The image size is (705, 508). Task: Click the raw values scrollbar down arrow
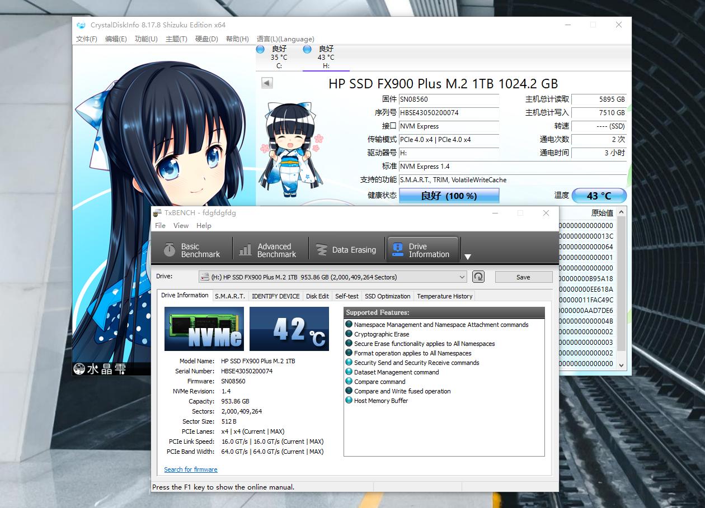coord(622,364)
